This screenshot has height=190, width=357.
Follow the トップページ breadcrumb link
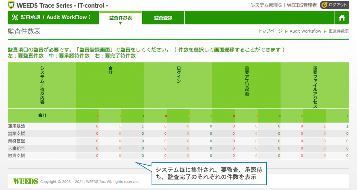tap(270, 31)
